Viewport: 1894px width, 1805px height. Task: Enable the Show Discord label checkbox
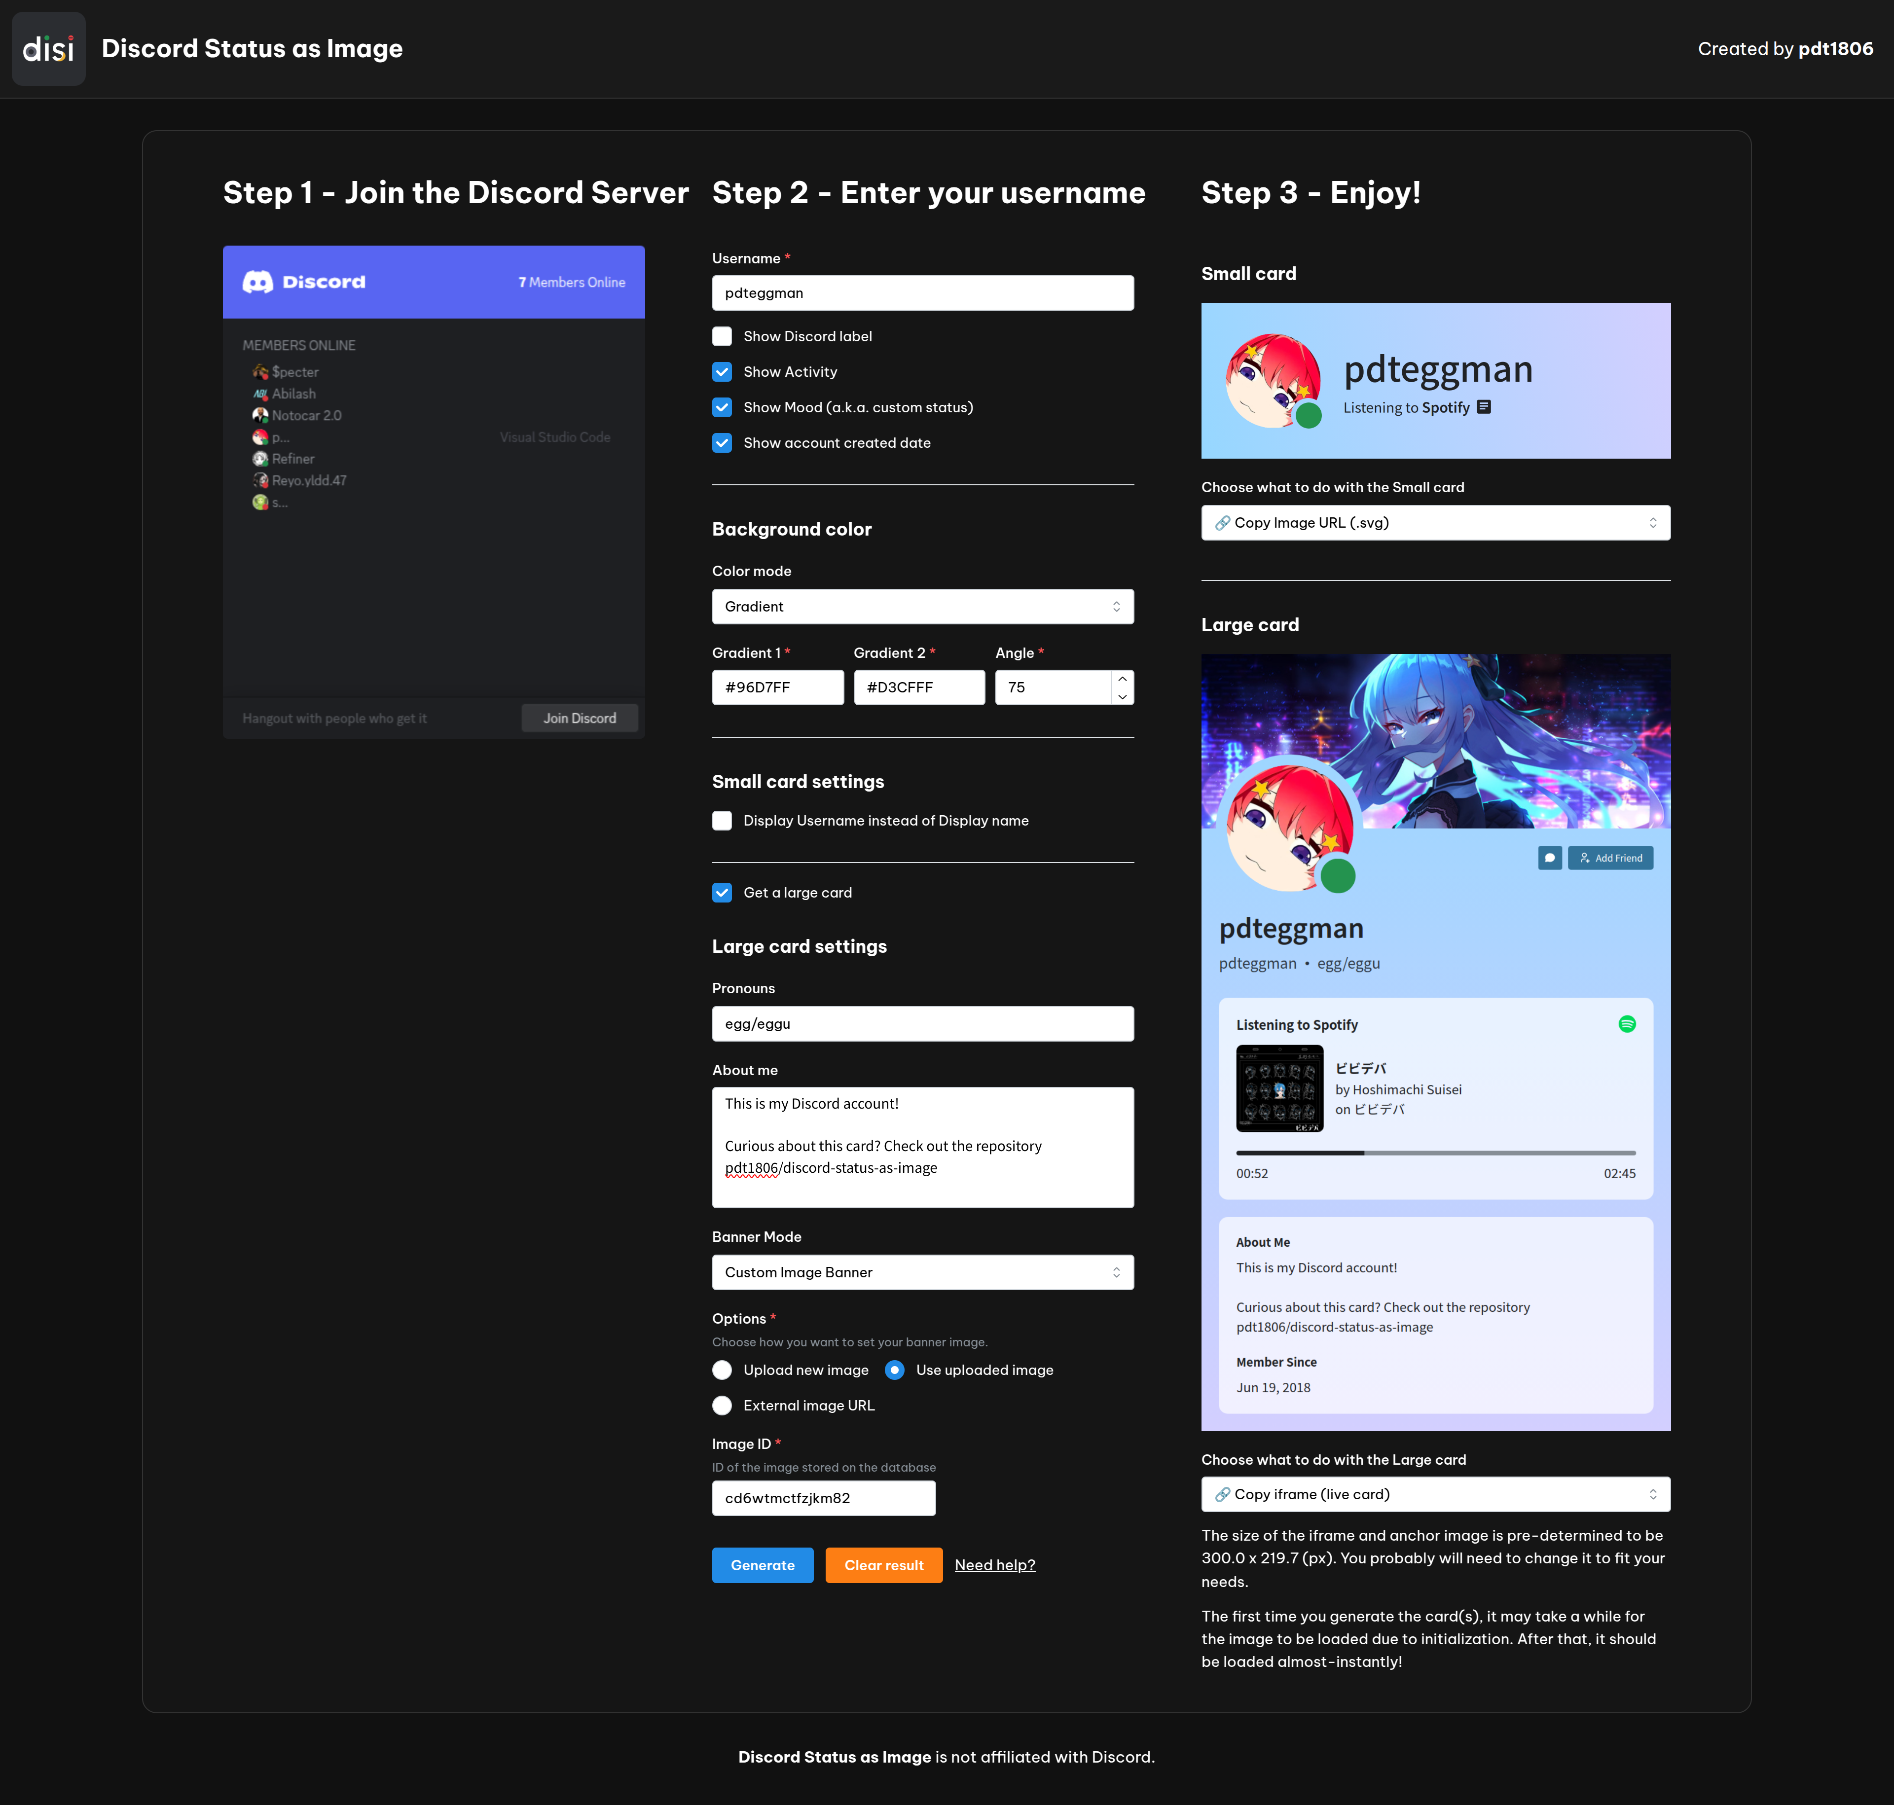[722, 336]
